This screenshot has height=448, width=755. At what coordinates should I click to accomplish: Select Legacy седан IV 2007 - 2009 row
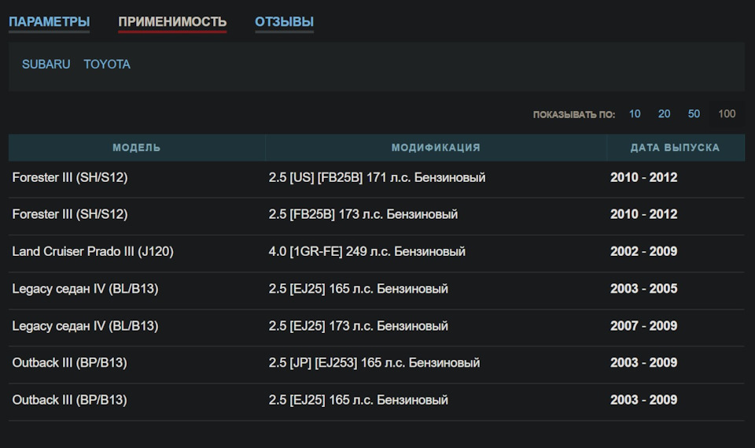(377, 326)
